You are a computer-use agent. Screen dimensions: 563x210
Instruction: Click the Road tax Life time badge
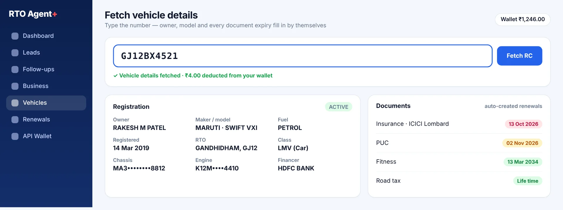(x=528, y=181)
